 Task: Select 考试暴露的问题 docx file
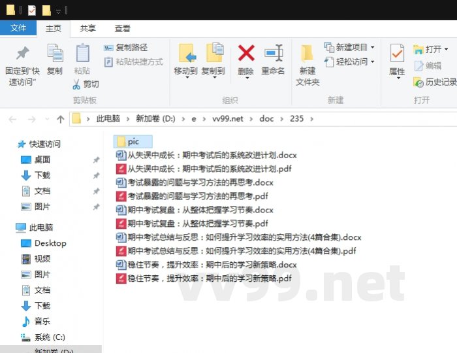click(x=195, y=182)
